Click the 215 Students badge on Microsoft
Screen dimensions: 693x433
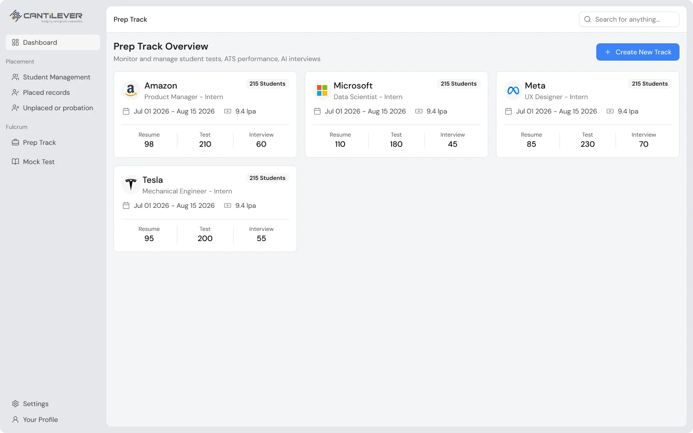point(459,84)
